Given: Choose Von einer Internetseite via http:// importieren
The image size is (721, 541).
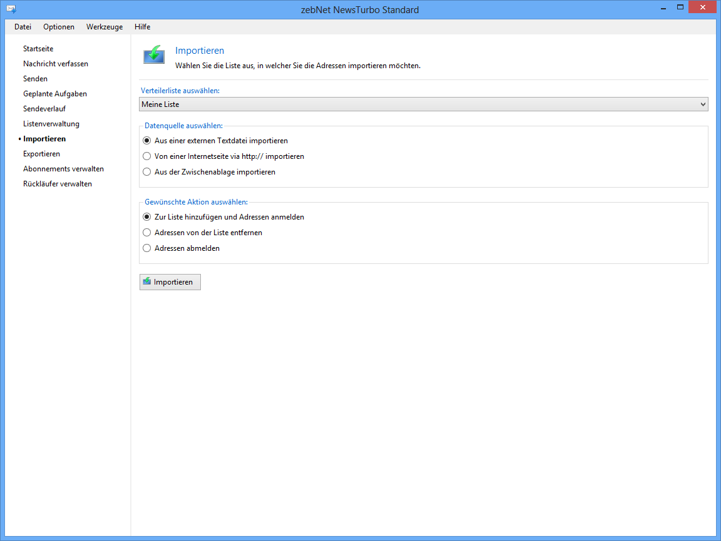Looking at the screenshot, I should (x=223, y=156).
